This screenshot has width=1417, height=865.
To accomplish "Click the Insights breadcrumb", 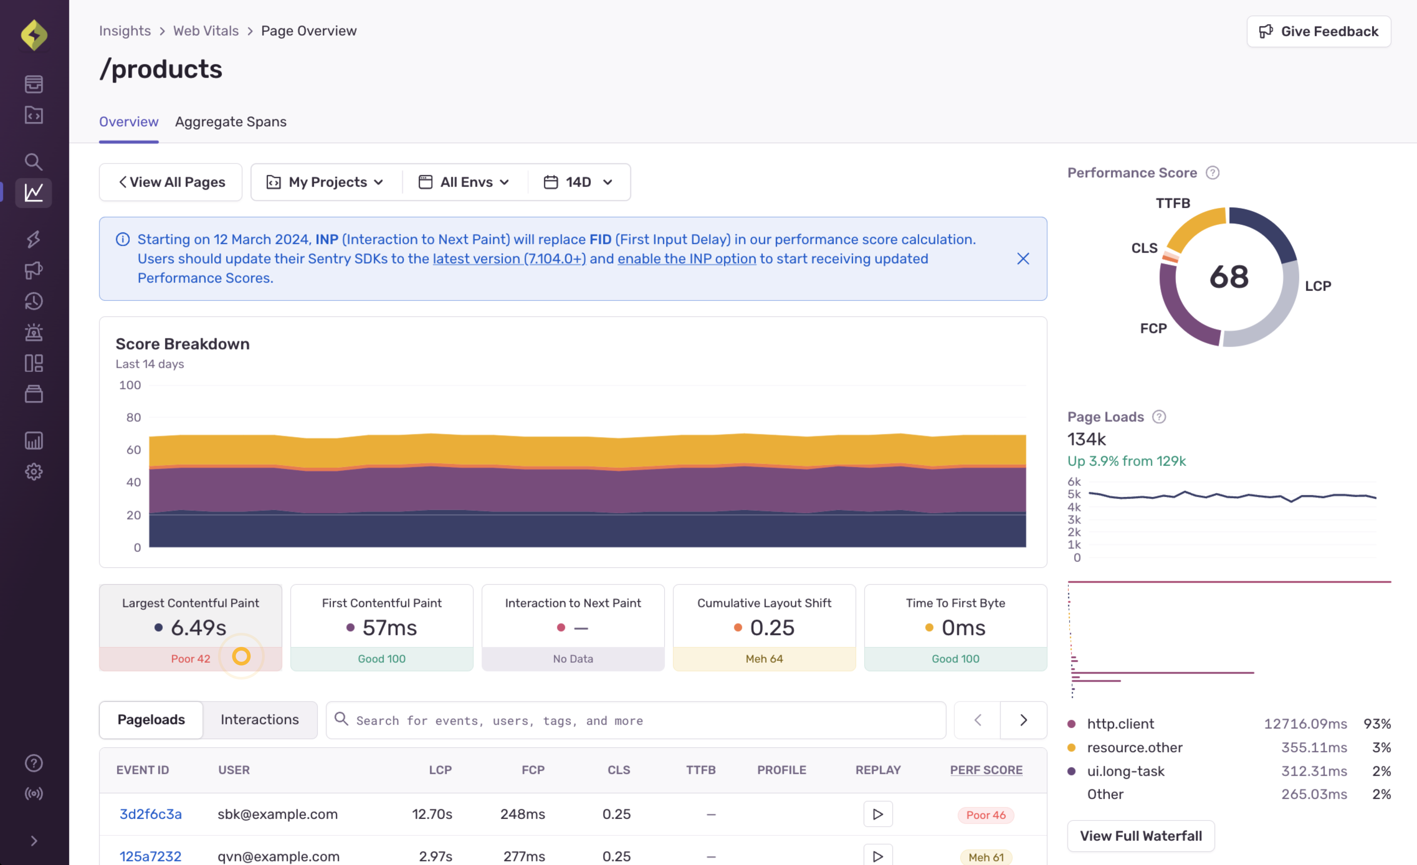I will 125,31.
